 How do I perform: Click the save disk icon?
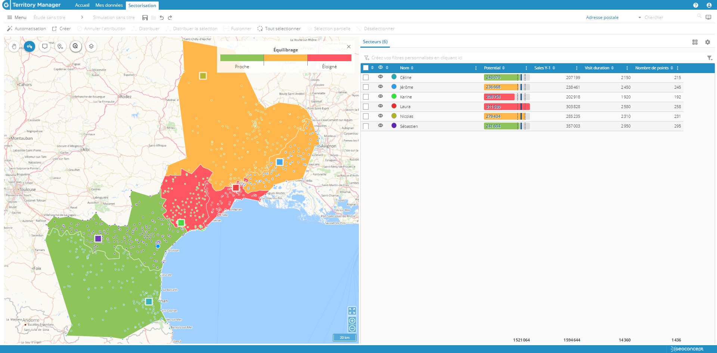145,18
